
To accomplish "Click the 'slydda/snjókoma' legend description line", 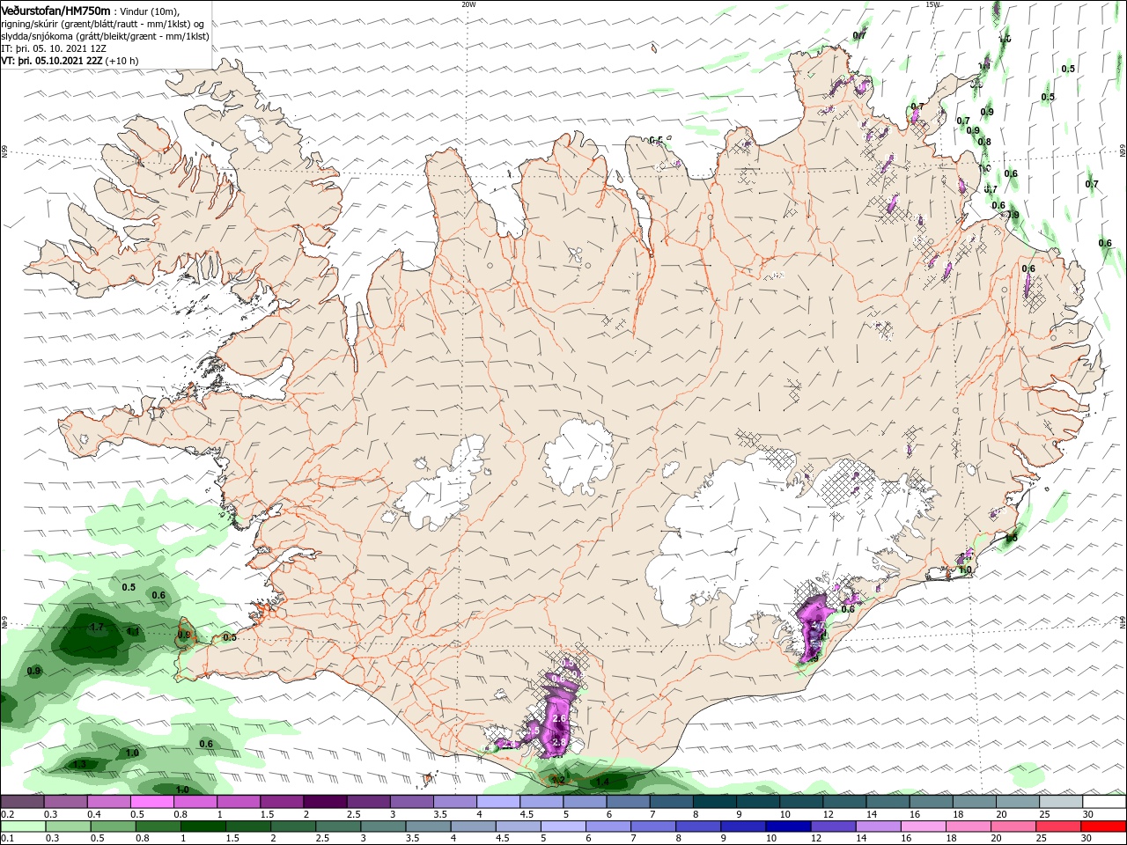I will coord(105,36).
